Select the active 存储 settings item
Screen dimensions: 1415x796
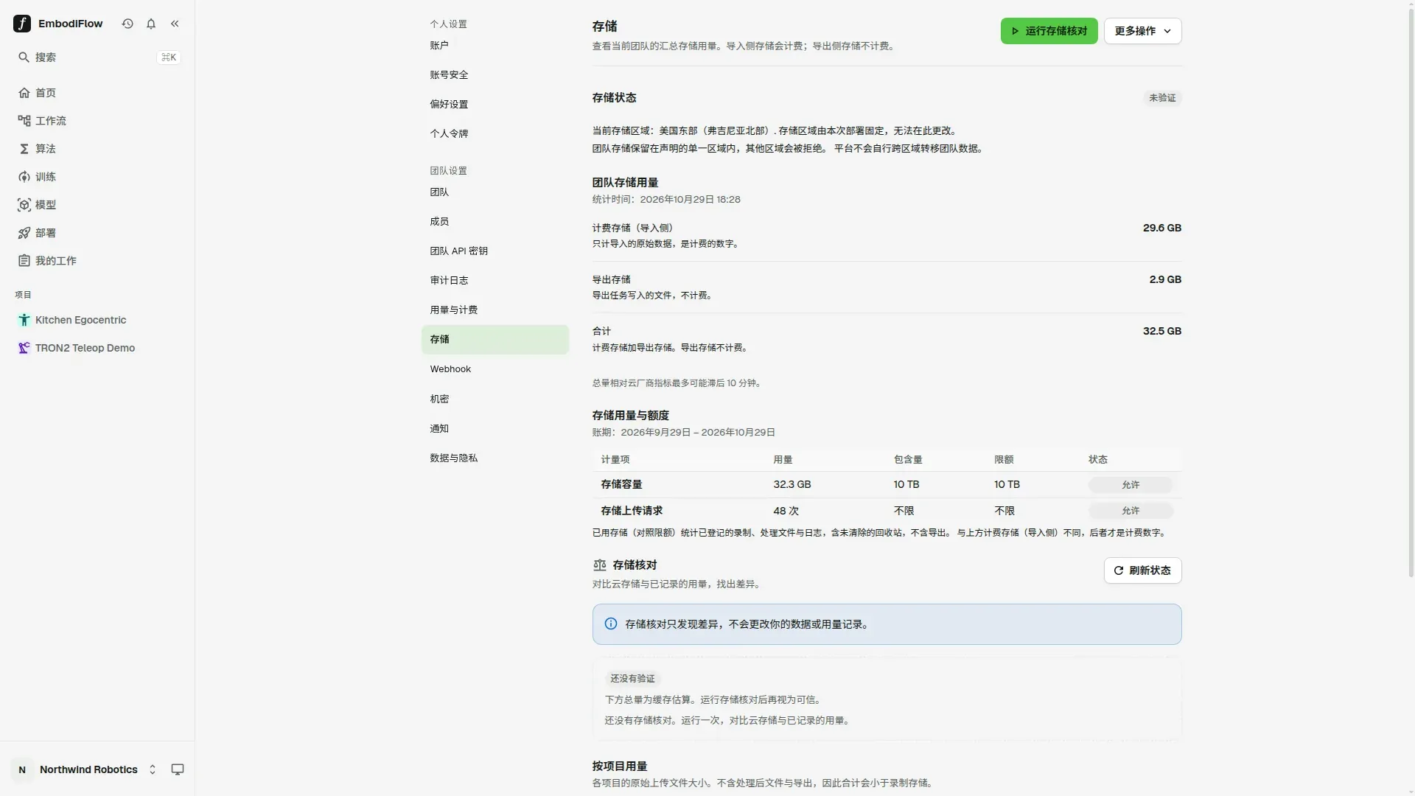[495, 339]
